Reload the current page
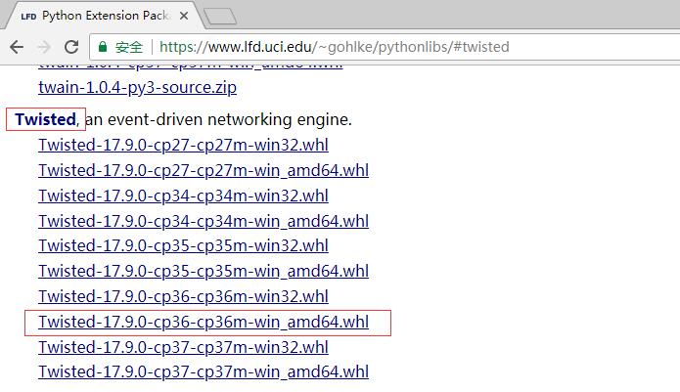This screenshot has height=392, width=680. pyautogui.click(x=71, y=47)
